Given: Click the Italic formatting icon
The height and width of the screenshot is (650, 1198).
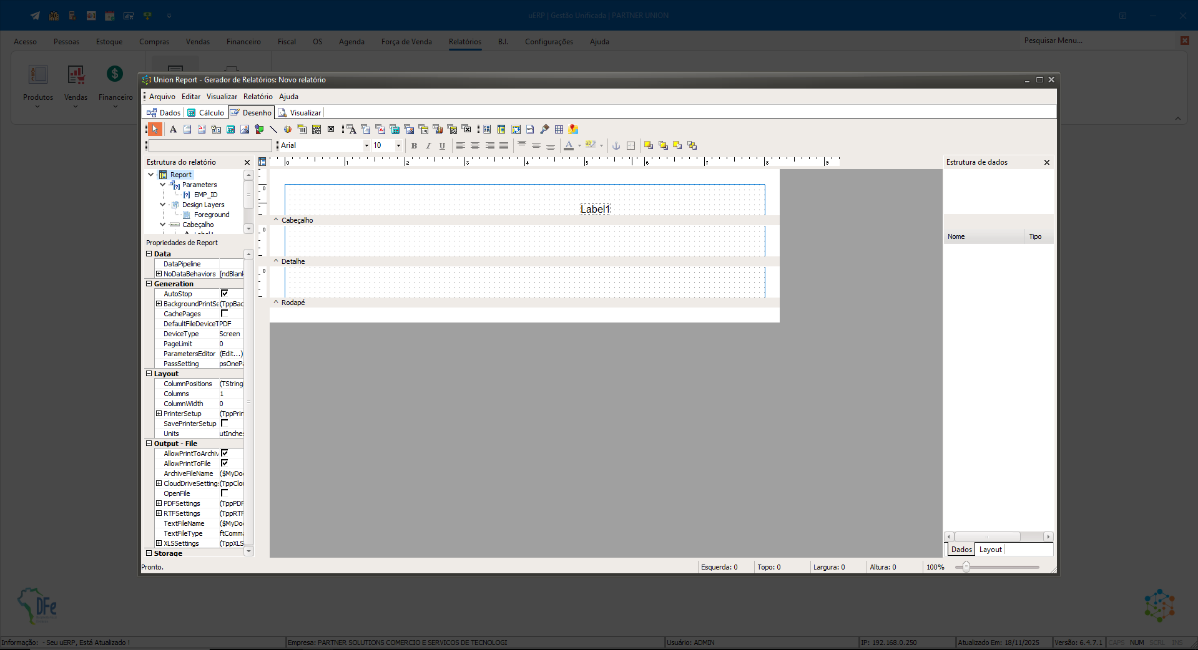Looking at the screenshot, I should 428,145.
